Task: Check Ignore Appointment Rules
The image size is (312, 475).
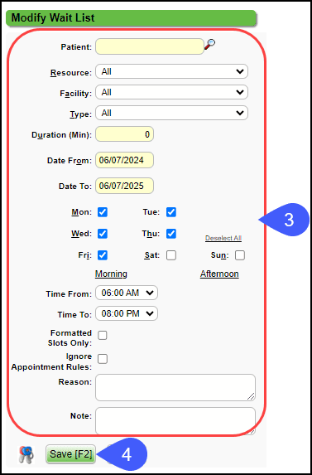Action: [x=103, y=359]
